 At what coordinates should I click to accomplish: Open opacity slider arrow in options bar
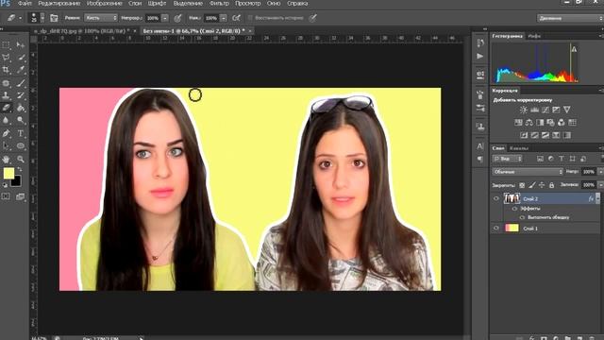[165, 18]
